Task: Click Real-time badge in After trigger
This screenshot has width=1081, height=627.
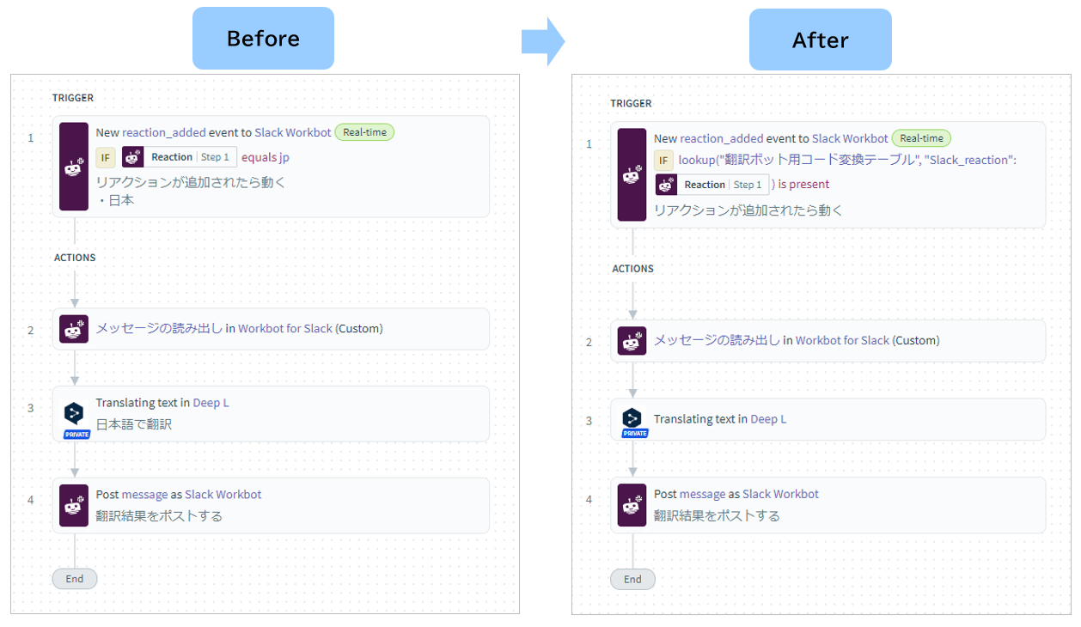Action: coord(921,138)
